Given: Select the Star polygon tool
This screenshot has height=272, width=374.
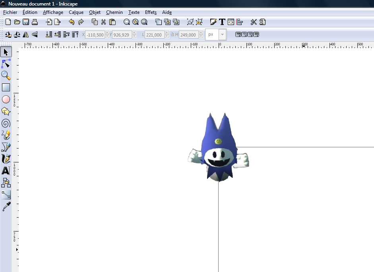Looking at the screenshot, I should click(x=6, y=111).
